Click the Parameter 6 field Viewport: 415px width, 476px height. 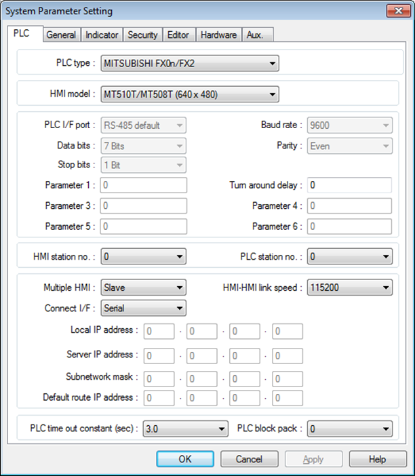(x=349, y=226)
